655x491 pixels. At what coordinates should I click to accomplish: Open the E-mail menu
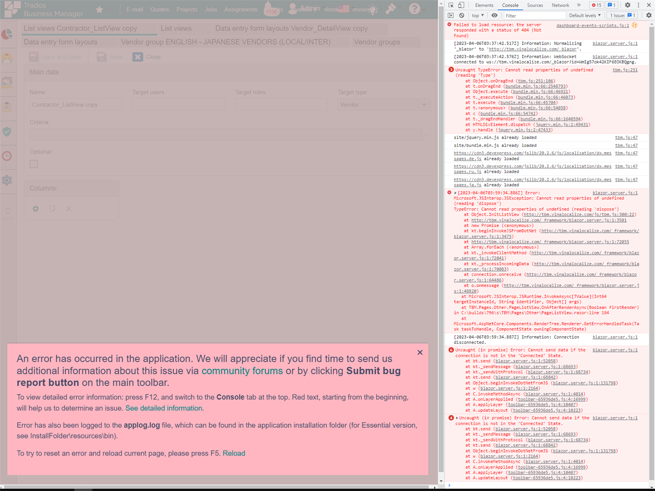(x=135, y=9)
